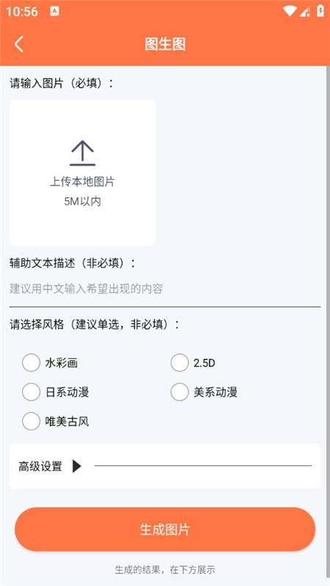Select the 水彩画 style radio button
Viewport: 330px width, 586px height.
tap(31, 363)
